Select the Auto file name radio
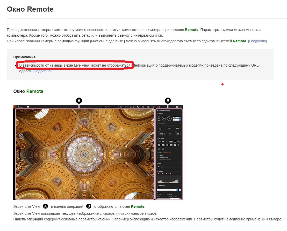The height and width of the screenshot is (231, 287). click(x=158, y=195)
